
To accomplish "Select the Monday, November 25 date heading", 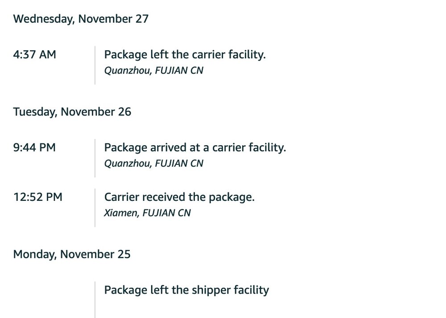I will [x=72, y=254].
